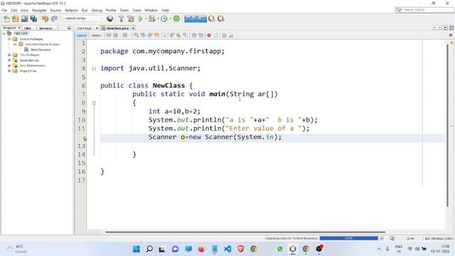Click the Build Project hammer icon
This screenshot has width=455, height=256.
point(122,19)
